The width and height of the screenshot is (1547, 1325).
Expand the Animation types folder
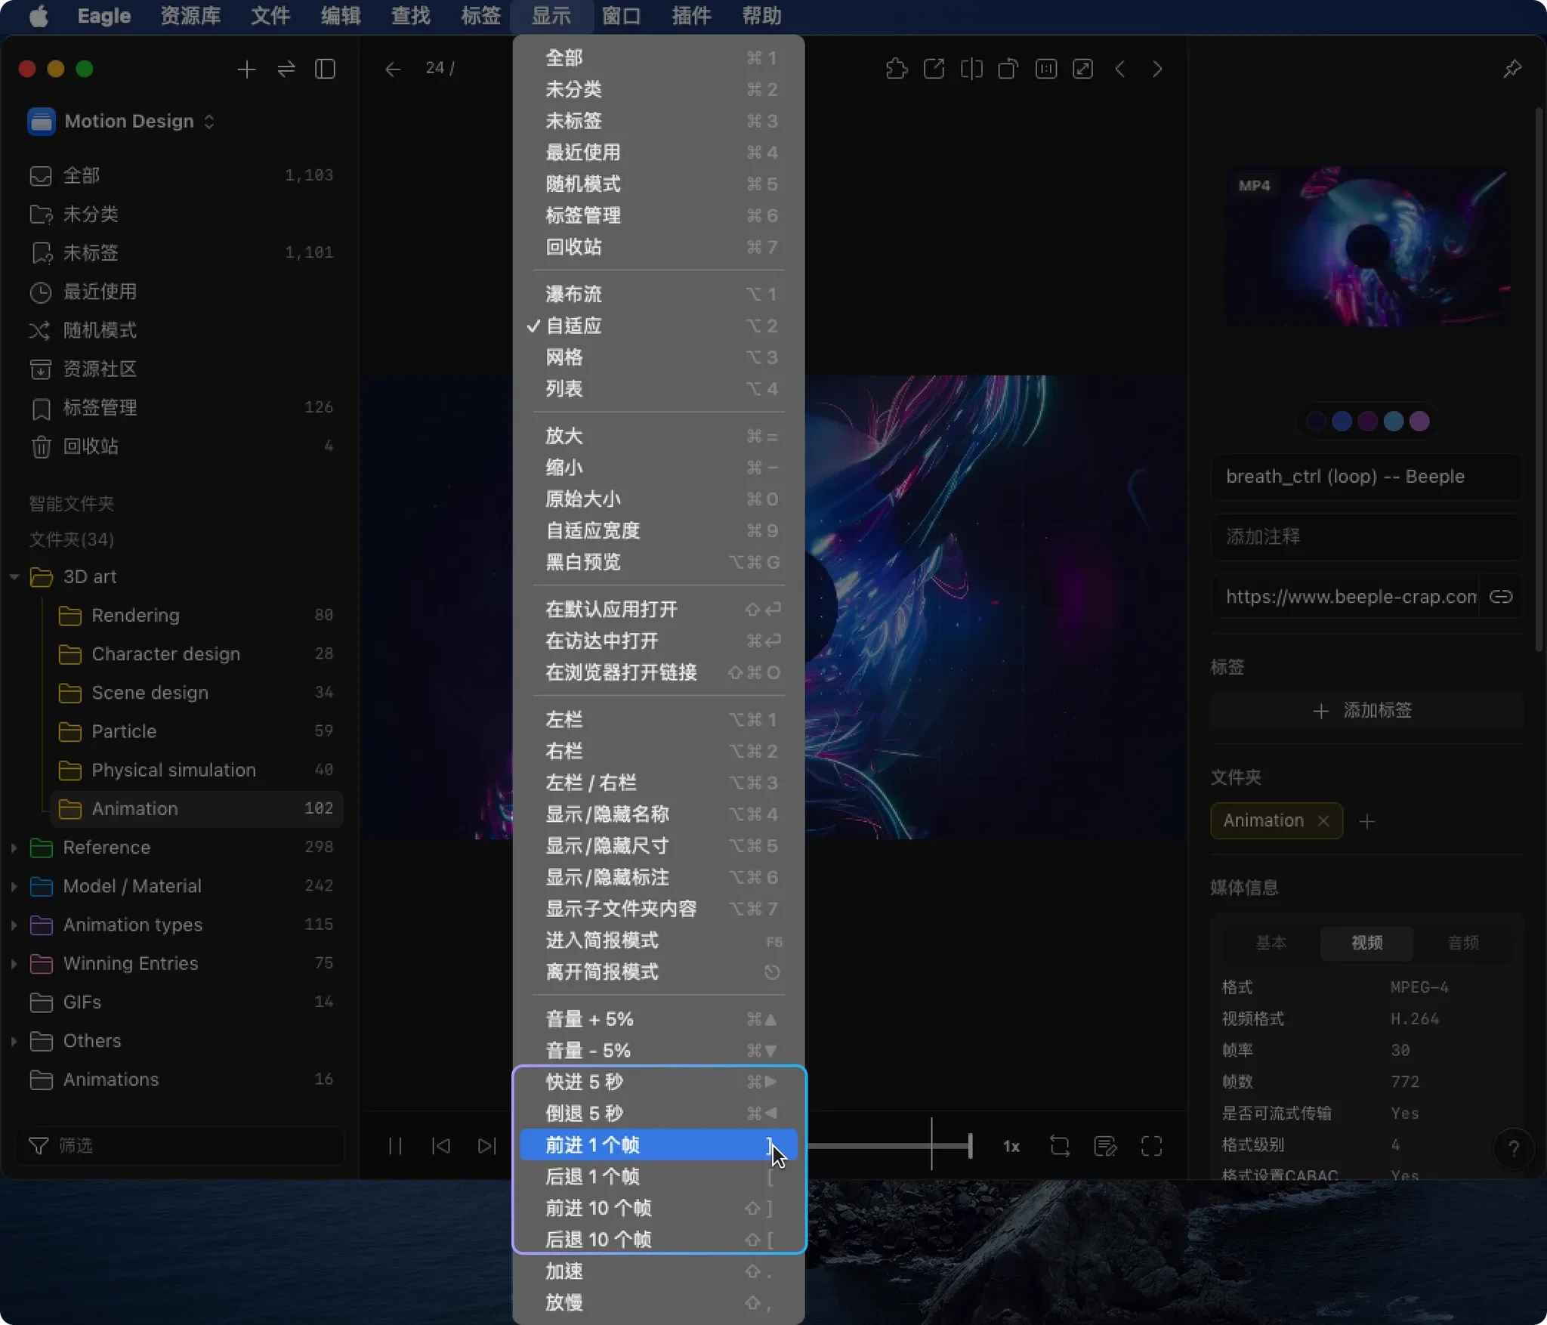14,925
